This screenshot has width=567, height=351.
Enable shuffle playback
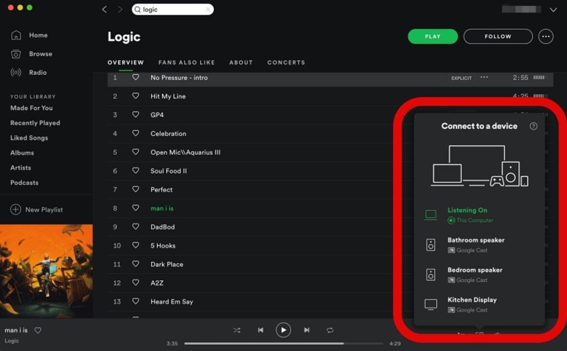(237, 330)
